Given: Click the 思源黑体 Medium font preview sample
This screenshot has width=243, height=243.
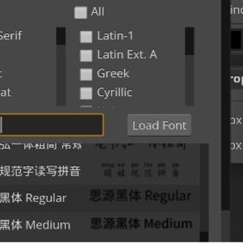Looking at the screenshot, I should tap(141, 223).
